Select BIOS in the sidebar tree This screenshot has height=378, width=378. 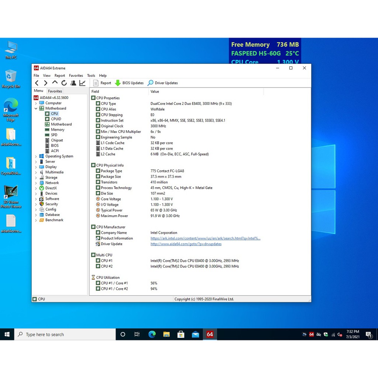coord(52,145)
